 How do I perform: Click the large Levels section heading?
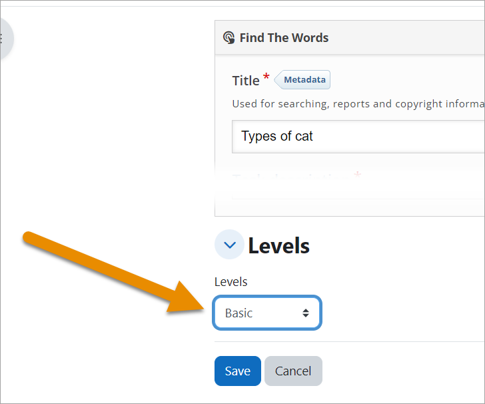278,246
